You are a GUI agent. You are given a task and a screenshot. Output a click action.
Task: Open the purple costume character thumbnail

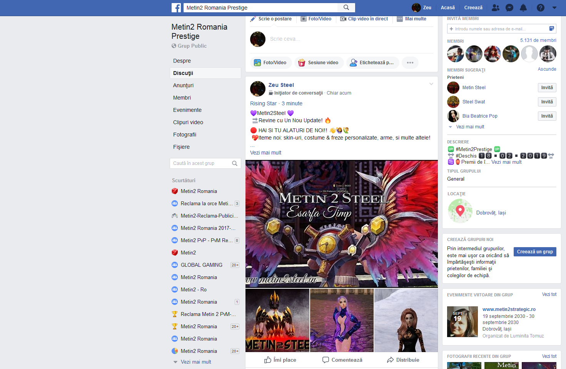342,321
